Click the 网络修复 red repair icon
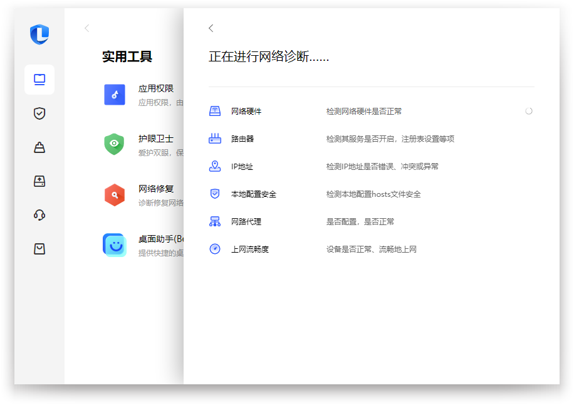 [x=115, y=194]
